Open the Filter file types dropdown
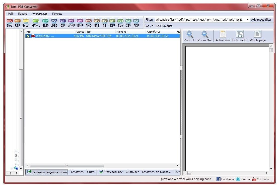Screen dimensions: 280x189 click(247, 20)
